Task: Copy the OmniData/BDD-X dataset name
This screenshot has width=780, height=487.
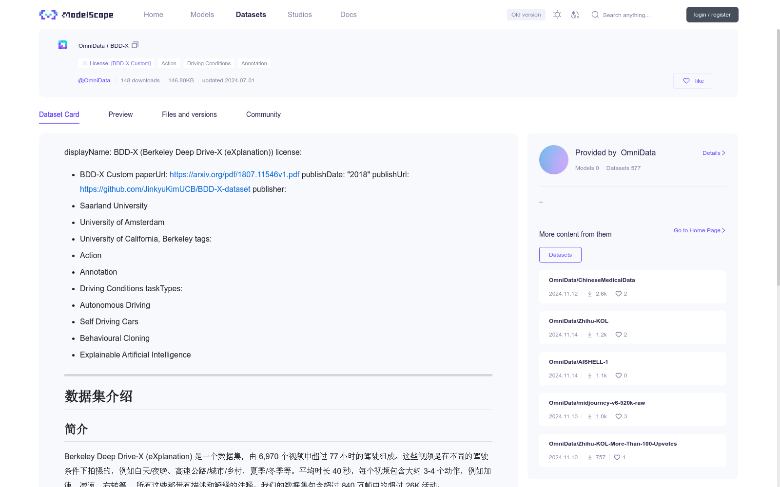Action: point(135,45)
